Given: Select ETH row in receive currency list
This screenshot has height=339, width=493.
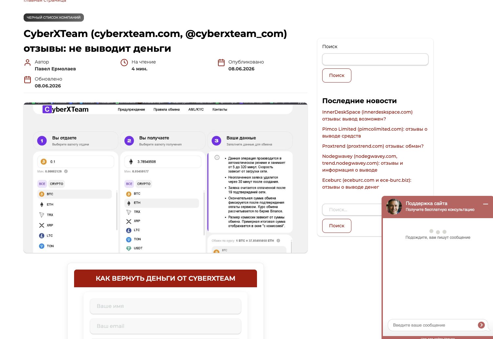Looking at the screenshot, I should point(162,203).
